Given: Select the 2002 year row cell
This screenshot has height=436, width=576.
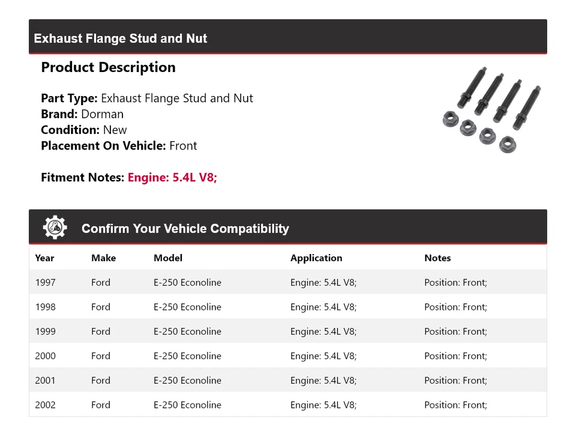Looking at the screenshot, I should point(45,405).
